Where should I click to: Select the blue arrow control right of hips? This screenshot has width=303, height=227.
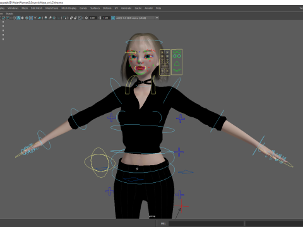186,172
